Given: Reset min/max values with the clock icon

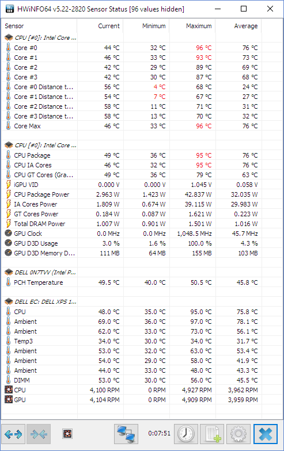Looking at the screenshot, I should point(186,434).
